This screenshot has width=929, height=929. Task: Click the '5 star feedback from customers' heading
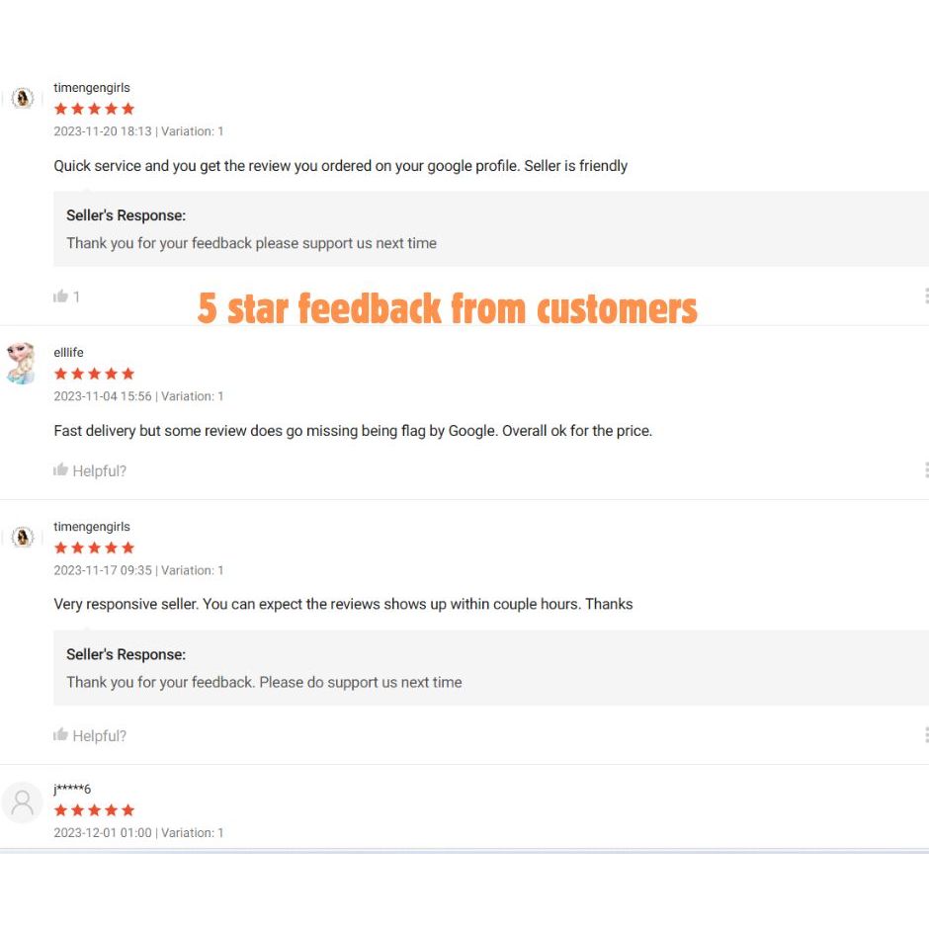coord(448,308)
